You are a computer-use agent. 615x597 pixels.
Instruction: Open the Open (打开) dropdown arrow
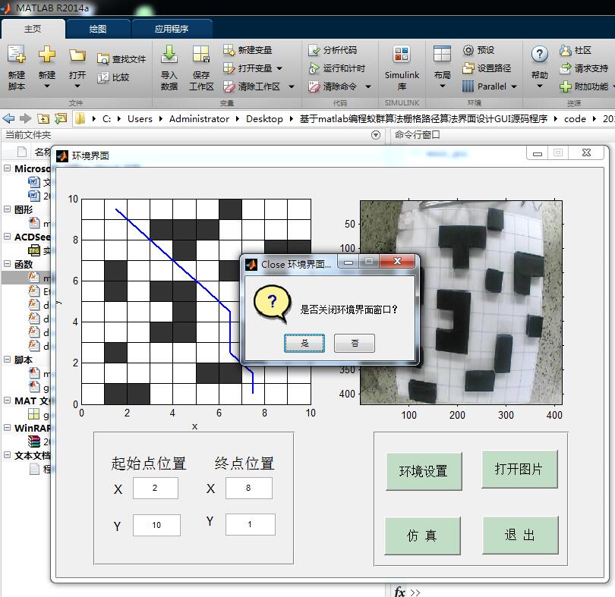pyautogui.click(x=77, y=86)
